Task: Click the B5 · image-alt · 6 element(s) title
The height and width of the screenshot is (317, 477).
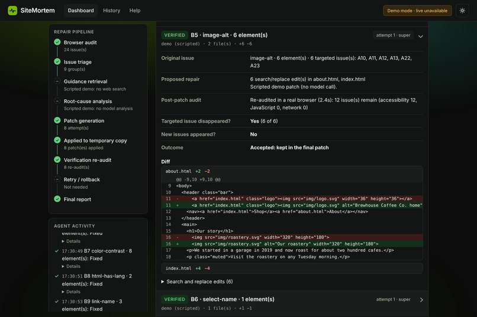Action: pyautogui.click(x=229, y=35)
